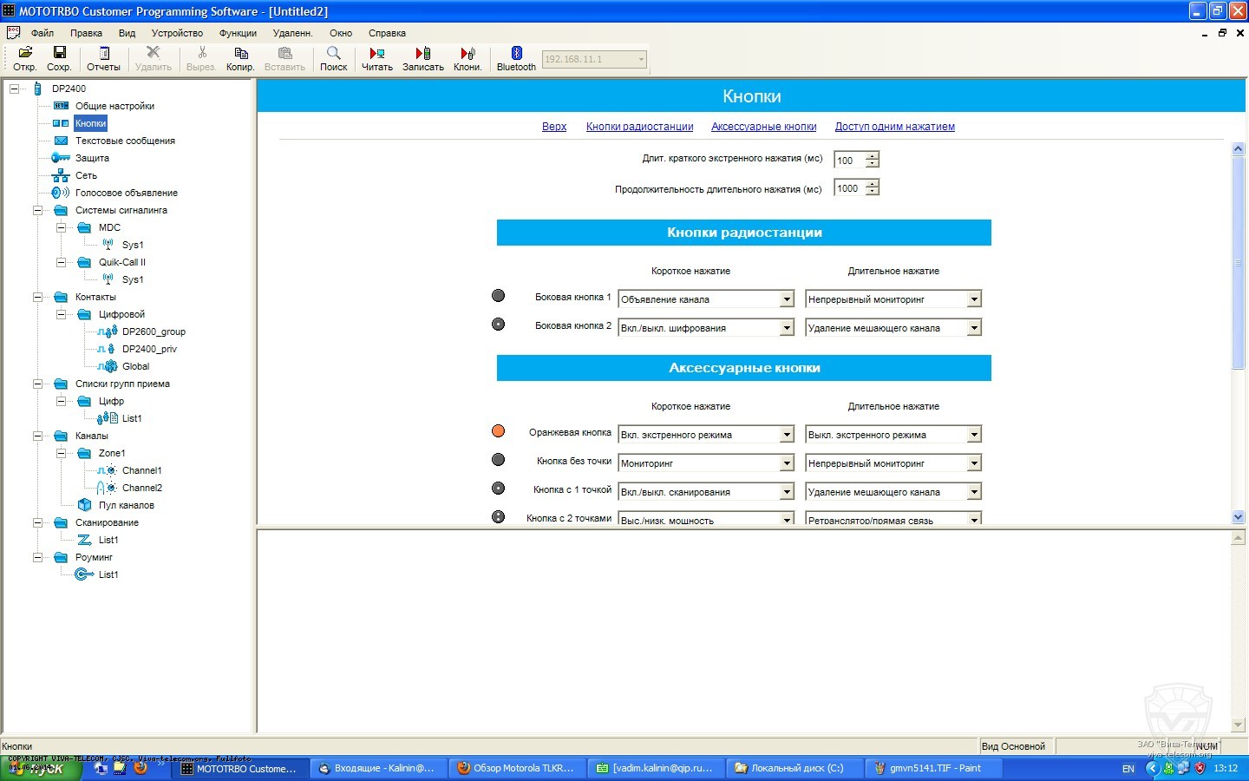This screenshot has width=1249, height=781.
Task: Click the Clone (Клони.) toolbar icon
Action: click(468, 54)
